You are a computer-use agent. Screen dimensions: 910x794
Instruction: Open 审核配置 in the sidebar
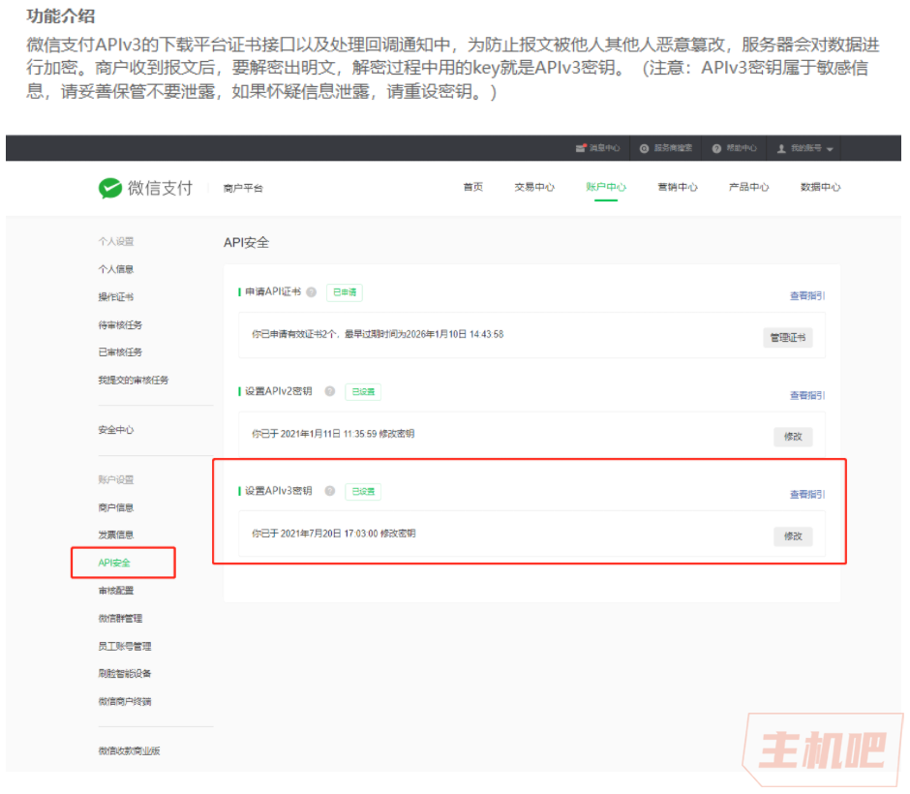click(x=116, y=591)
